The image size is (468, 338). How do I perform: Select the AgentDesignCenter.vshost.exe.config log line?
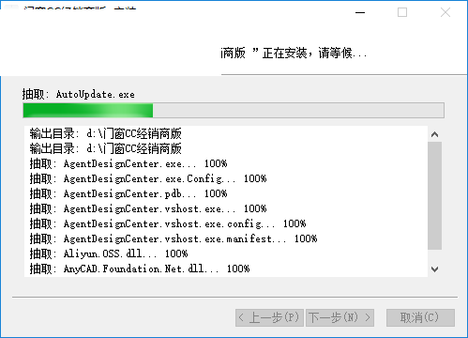(168, 223)
